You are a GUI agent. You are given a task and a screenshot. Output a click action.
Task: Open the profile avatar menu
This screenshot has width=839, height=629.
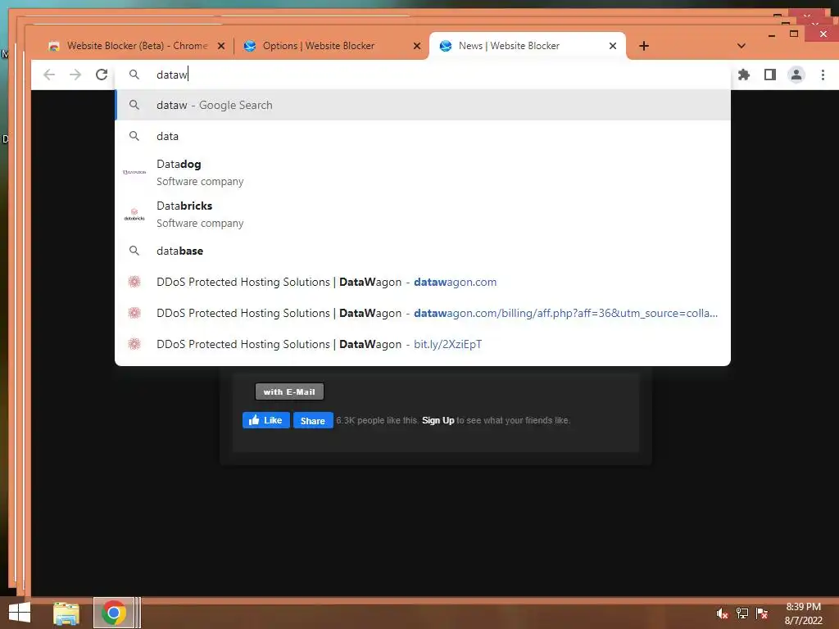796,75
